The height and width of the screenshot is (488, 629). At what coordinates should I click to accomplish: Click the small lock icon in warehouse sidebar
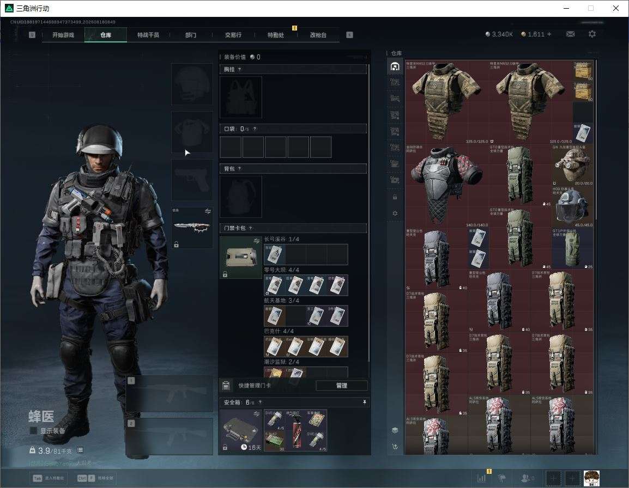395,197
